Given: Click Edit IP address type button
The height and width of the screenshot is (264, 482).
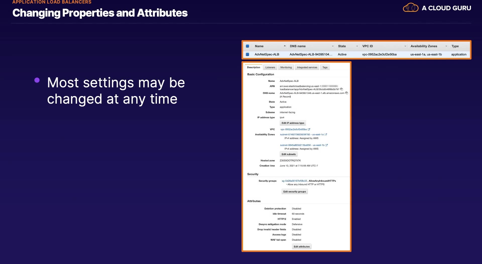Looking at the screenshot, I should click(293, 123).
